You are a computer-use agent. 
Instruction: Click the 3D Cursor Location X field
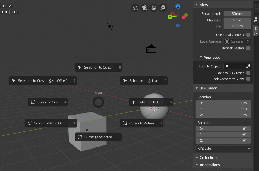223,103
